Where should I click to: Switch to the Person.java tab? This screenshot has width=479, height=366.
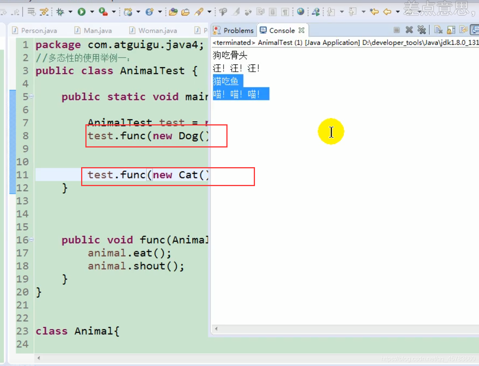pyautogui.click(x=34, y=30)
